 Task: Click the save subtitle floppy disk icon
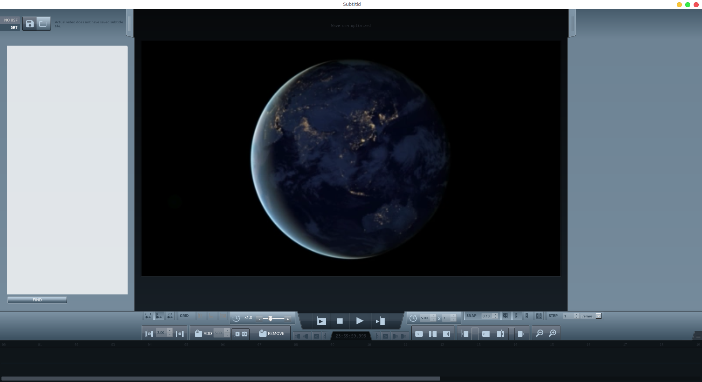[x=30, y=24]
